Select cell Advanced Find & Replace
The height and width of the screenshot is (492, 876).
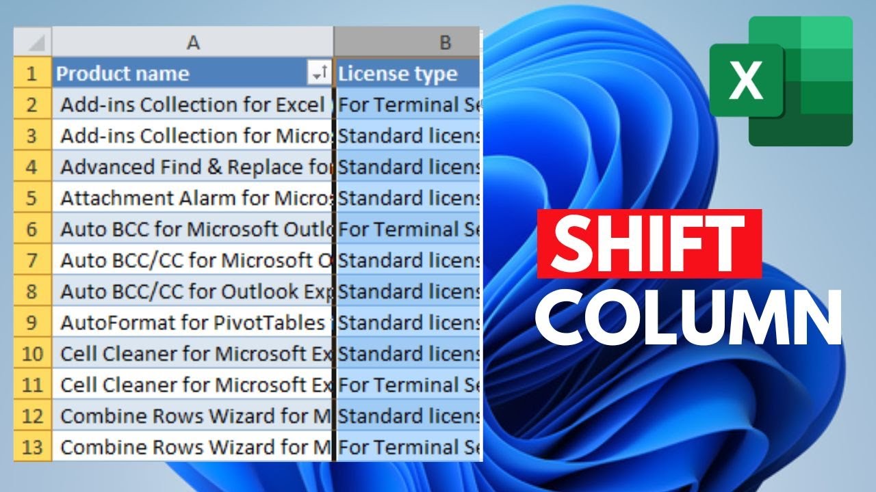point(193,167)
